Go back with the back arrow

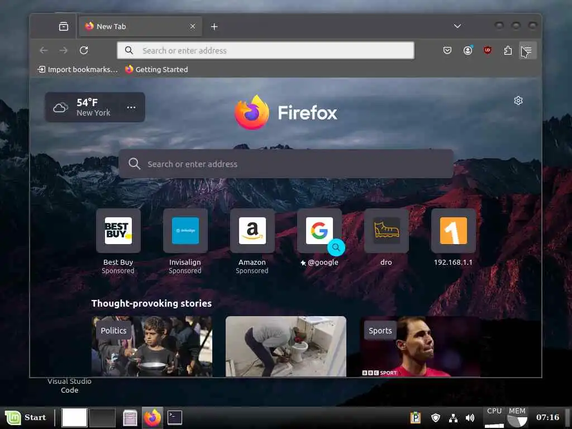pos(44,50)
